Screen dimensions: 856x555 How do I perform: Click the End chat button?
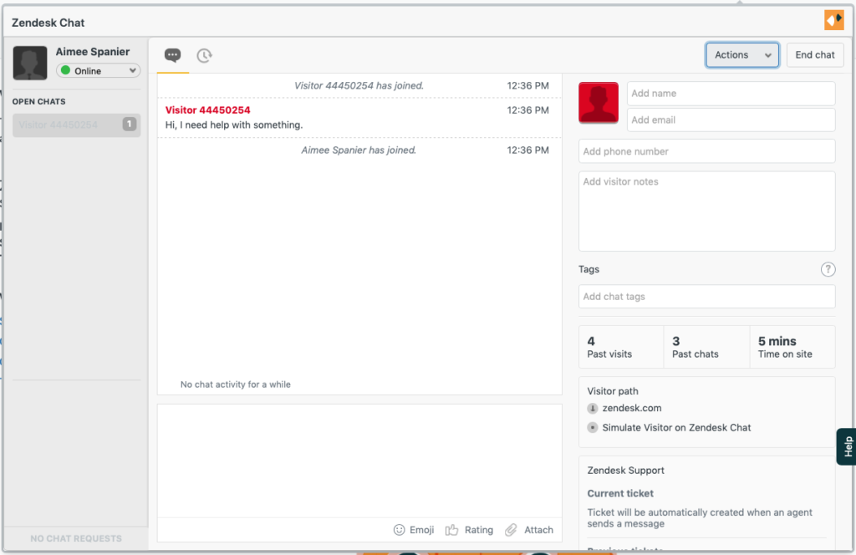(814, 55)
